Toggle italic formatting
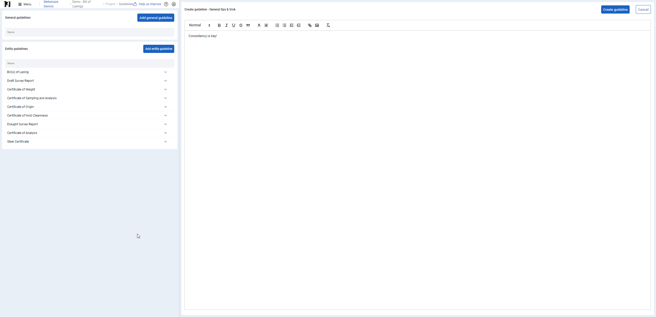 [x=226, y=25]
